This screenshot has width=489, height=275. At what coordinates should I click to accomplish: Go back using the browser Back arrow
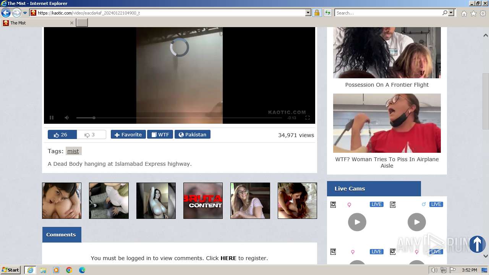[x=6, y=13]
